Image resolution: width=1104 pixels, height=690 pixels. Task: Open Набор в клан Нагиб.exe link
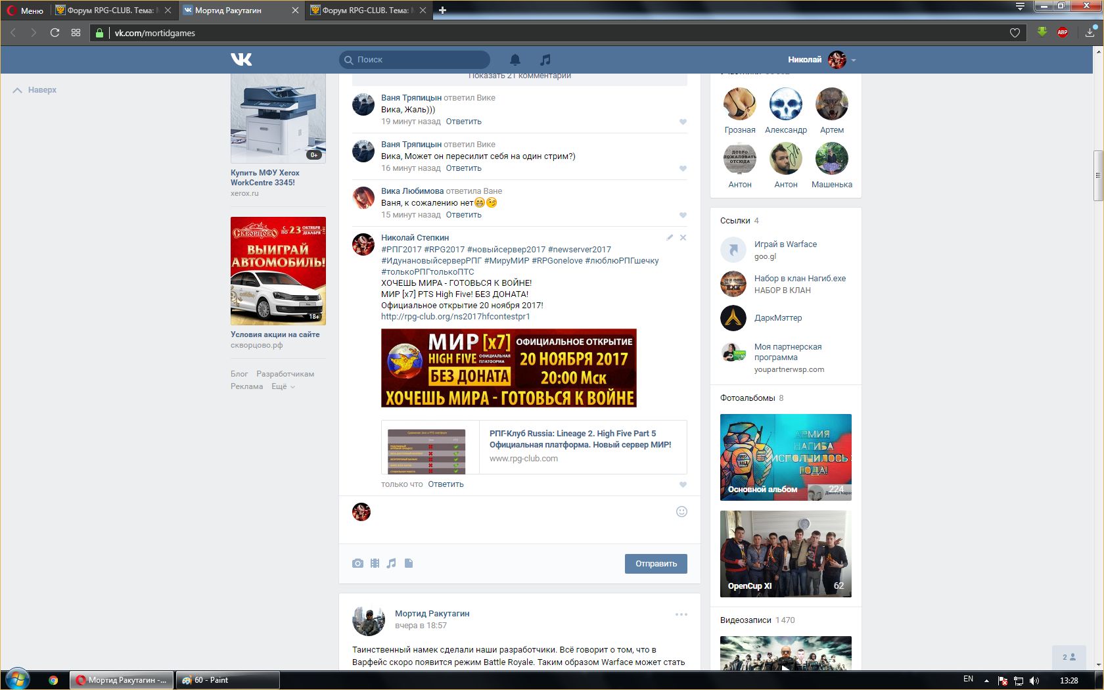pyautogui.click(x=800, y=279)
